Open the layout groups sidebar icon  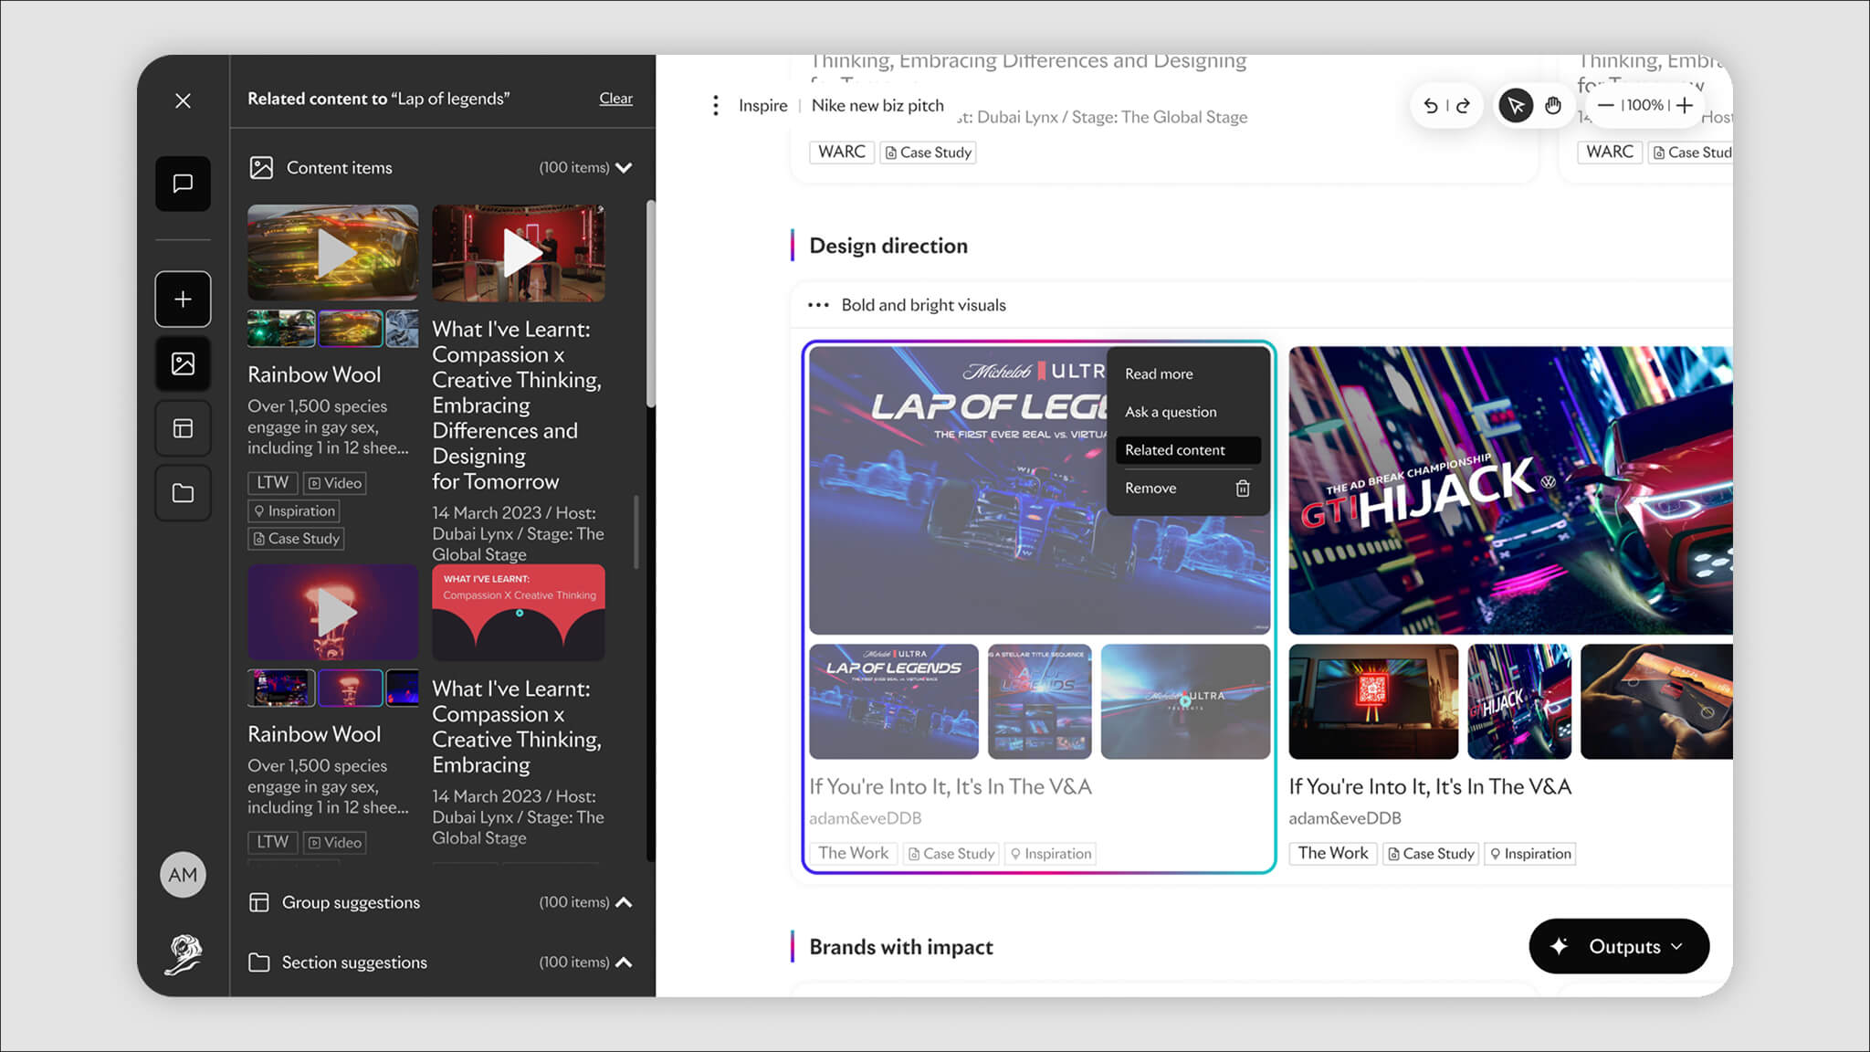coord(183,428)
